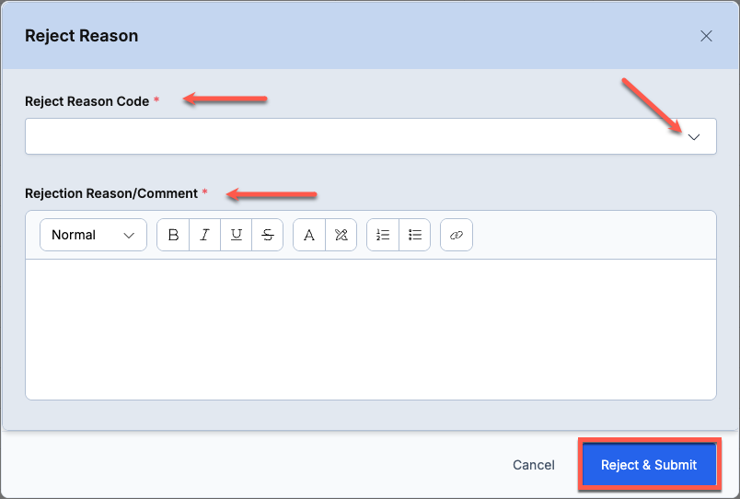Viewport: 740px width, 499px height.
Task: Click inside the rejection comment text area
Action: point(371,329)
